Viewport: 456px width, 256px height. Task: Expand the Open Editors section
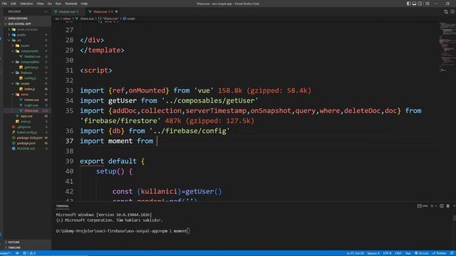click(17, 18)
